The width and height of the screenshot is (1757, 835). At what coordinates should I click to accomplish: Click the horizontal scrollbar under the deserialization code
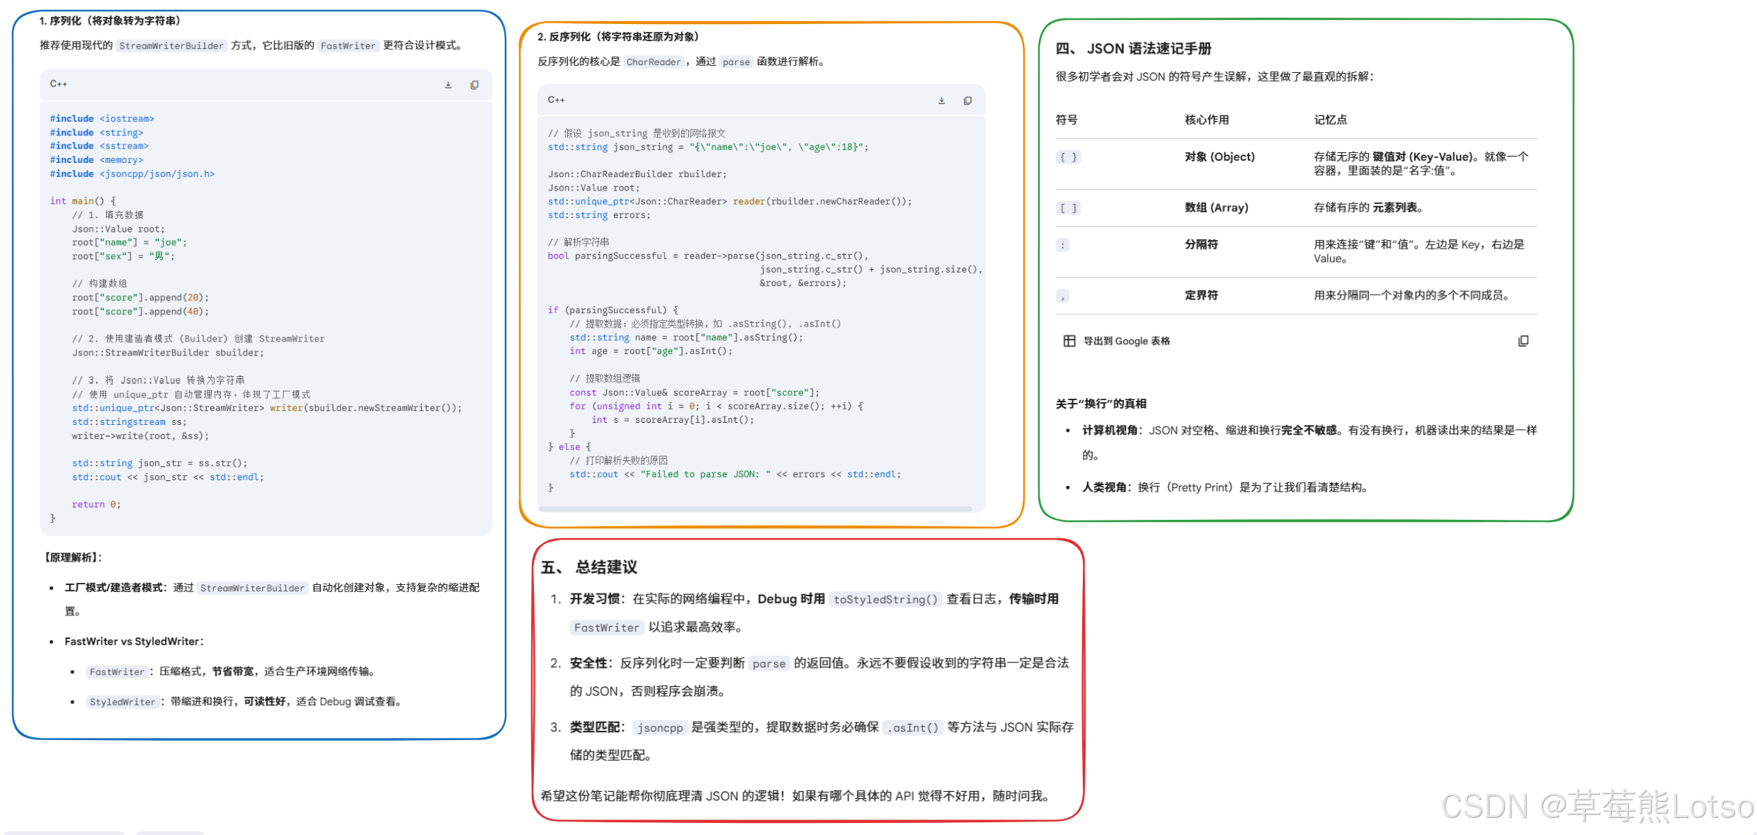pos(755,509)
